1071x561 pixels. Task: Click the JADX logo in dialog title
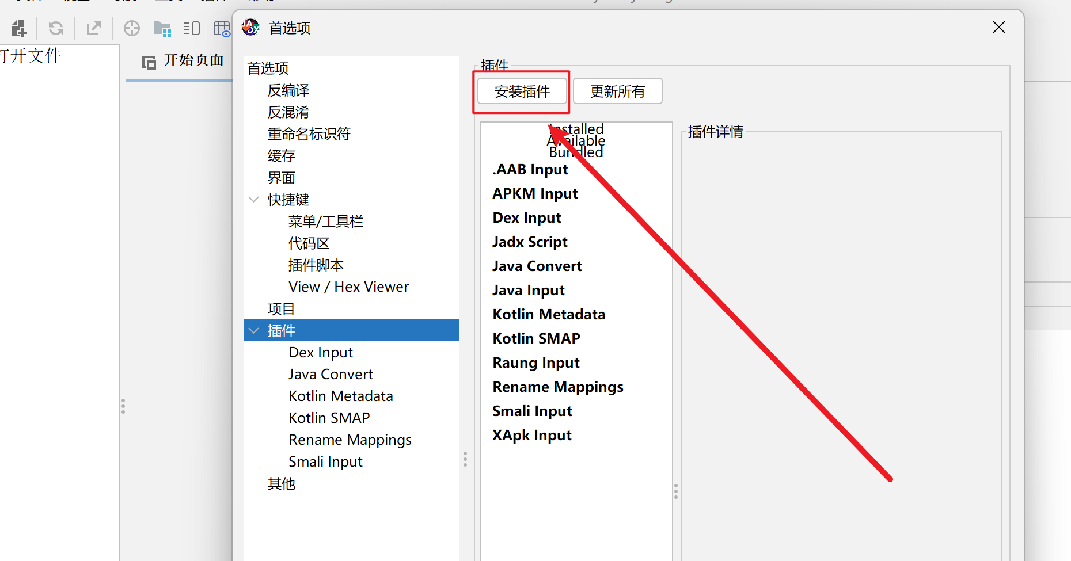click(250, 28)
